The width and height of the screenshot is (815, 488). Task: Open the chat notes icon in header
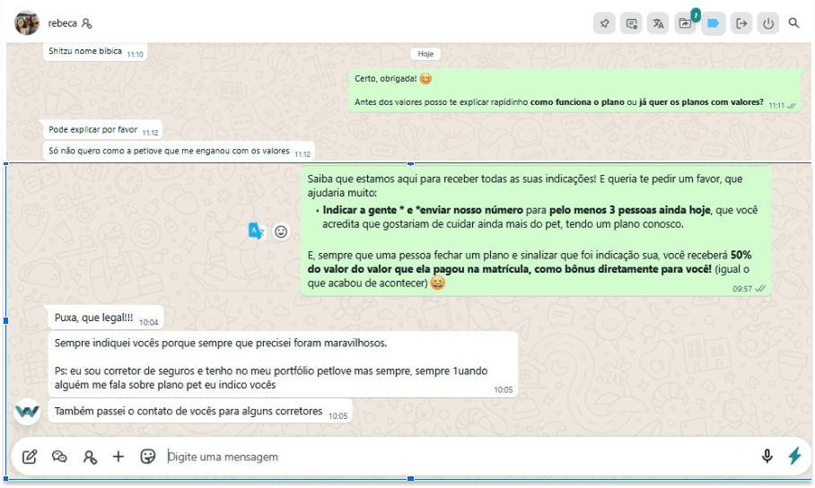point(632,23)
